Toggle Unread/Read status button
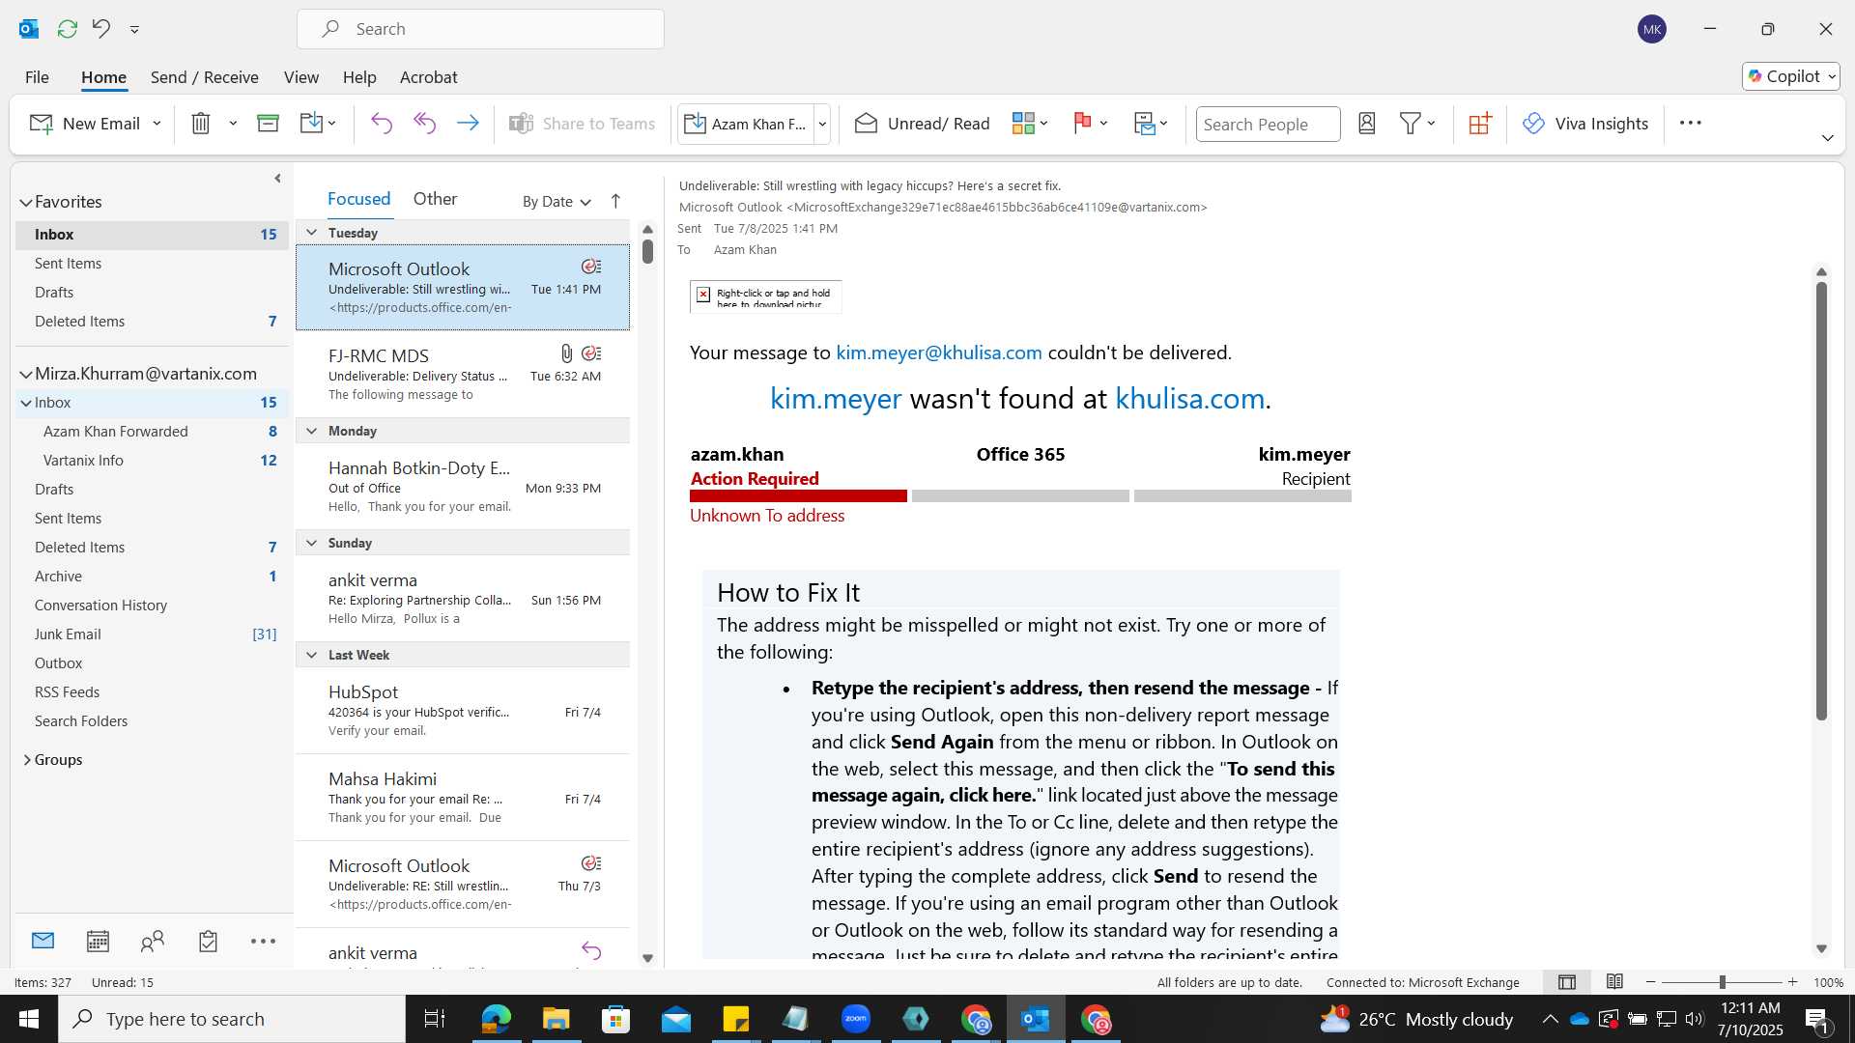Screen dimensions: 1855x1043 [923, 124]
